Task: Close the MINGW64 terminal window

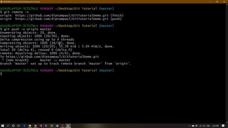Action: [x=224, y=2]
